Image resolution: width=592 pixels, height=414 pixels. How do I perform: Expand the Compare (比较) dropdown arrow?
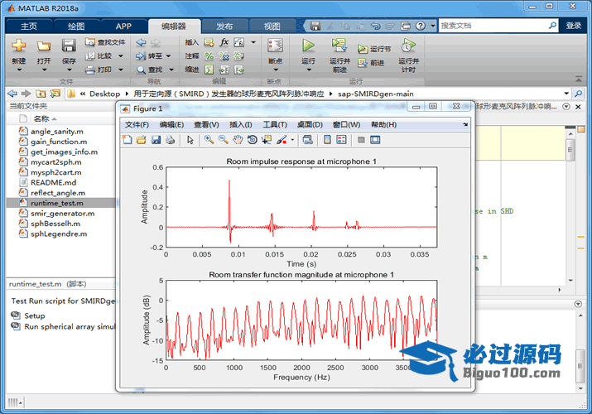[x=121, y=55]
